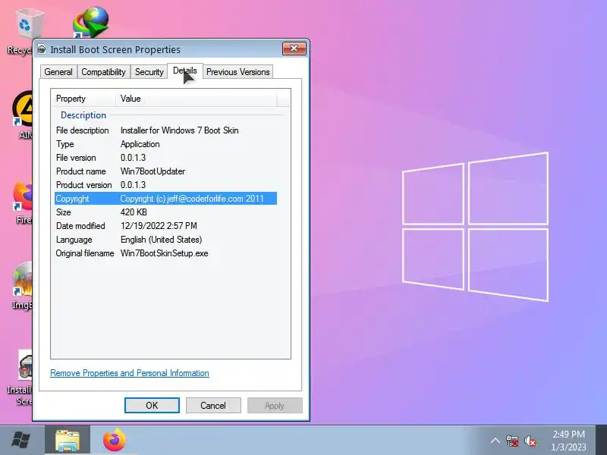This screenshot has height=455, width=607.
Task: Show hidden system tray icons
Action: 495,441
